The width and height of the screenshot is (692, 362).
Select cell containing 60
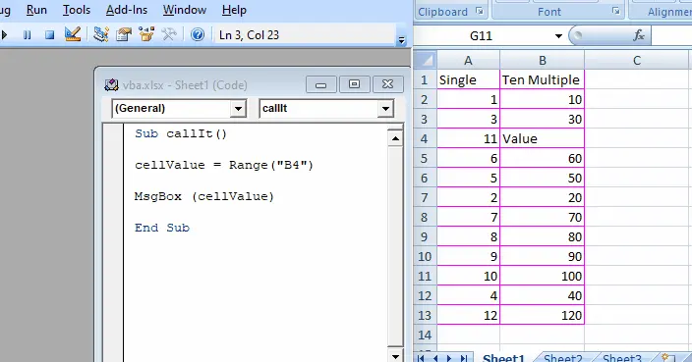click(x=543, y=158)
